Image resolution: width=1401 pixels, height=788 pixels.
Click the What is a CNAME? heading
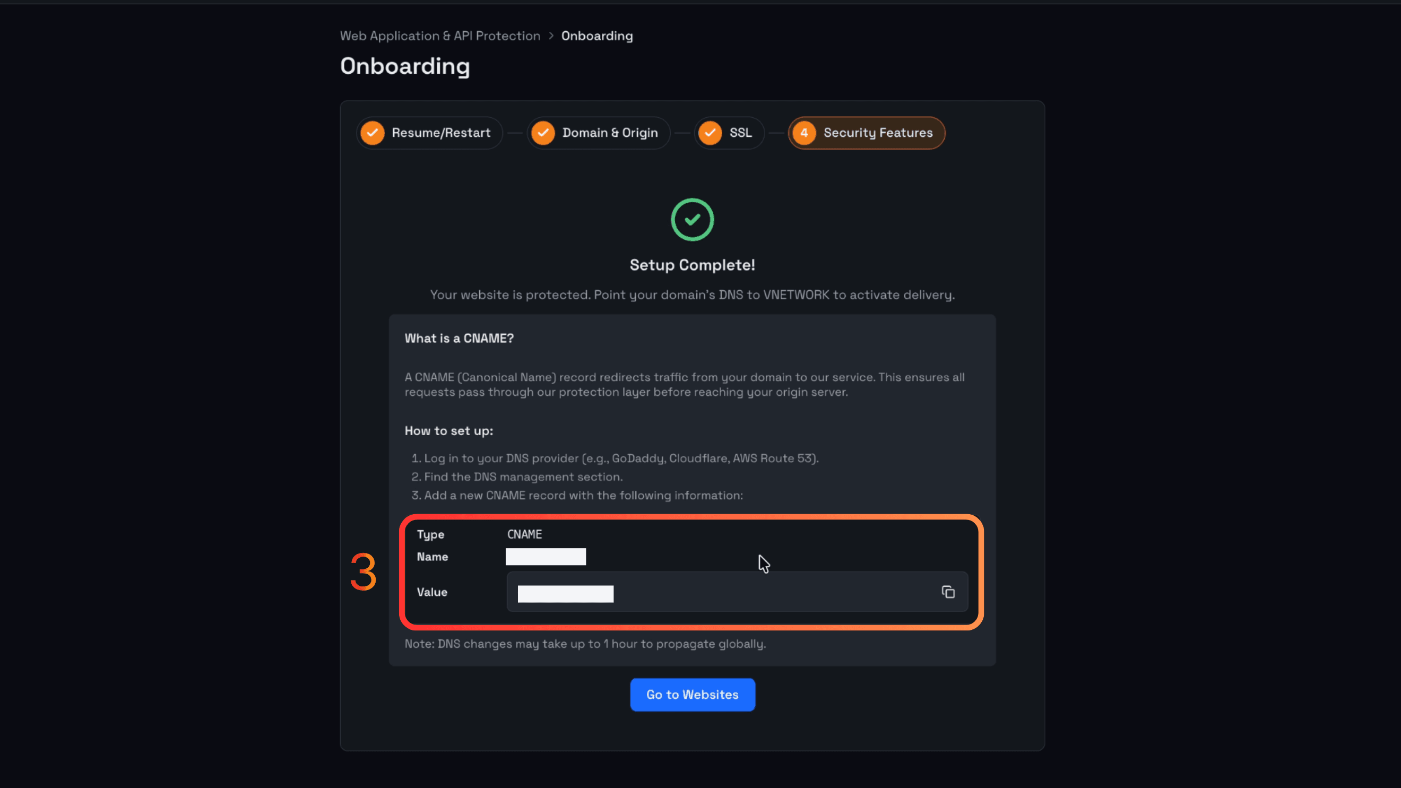(459, 338)
